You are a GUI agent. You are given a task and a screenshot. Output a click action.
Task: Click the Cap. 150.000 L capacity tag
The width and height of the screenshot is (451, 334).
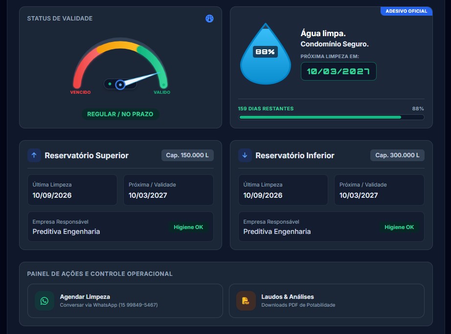coord(187,155)
